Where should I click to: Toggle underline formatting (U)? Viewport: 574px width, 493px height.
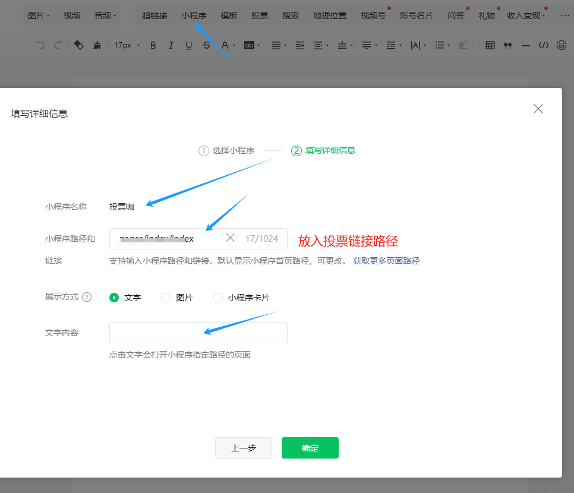pos(188,45)
